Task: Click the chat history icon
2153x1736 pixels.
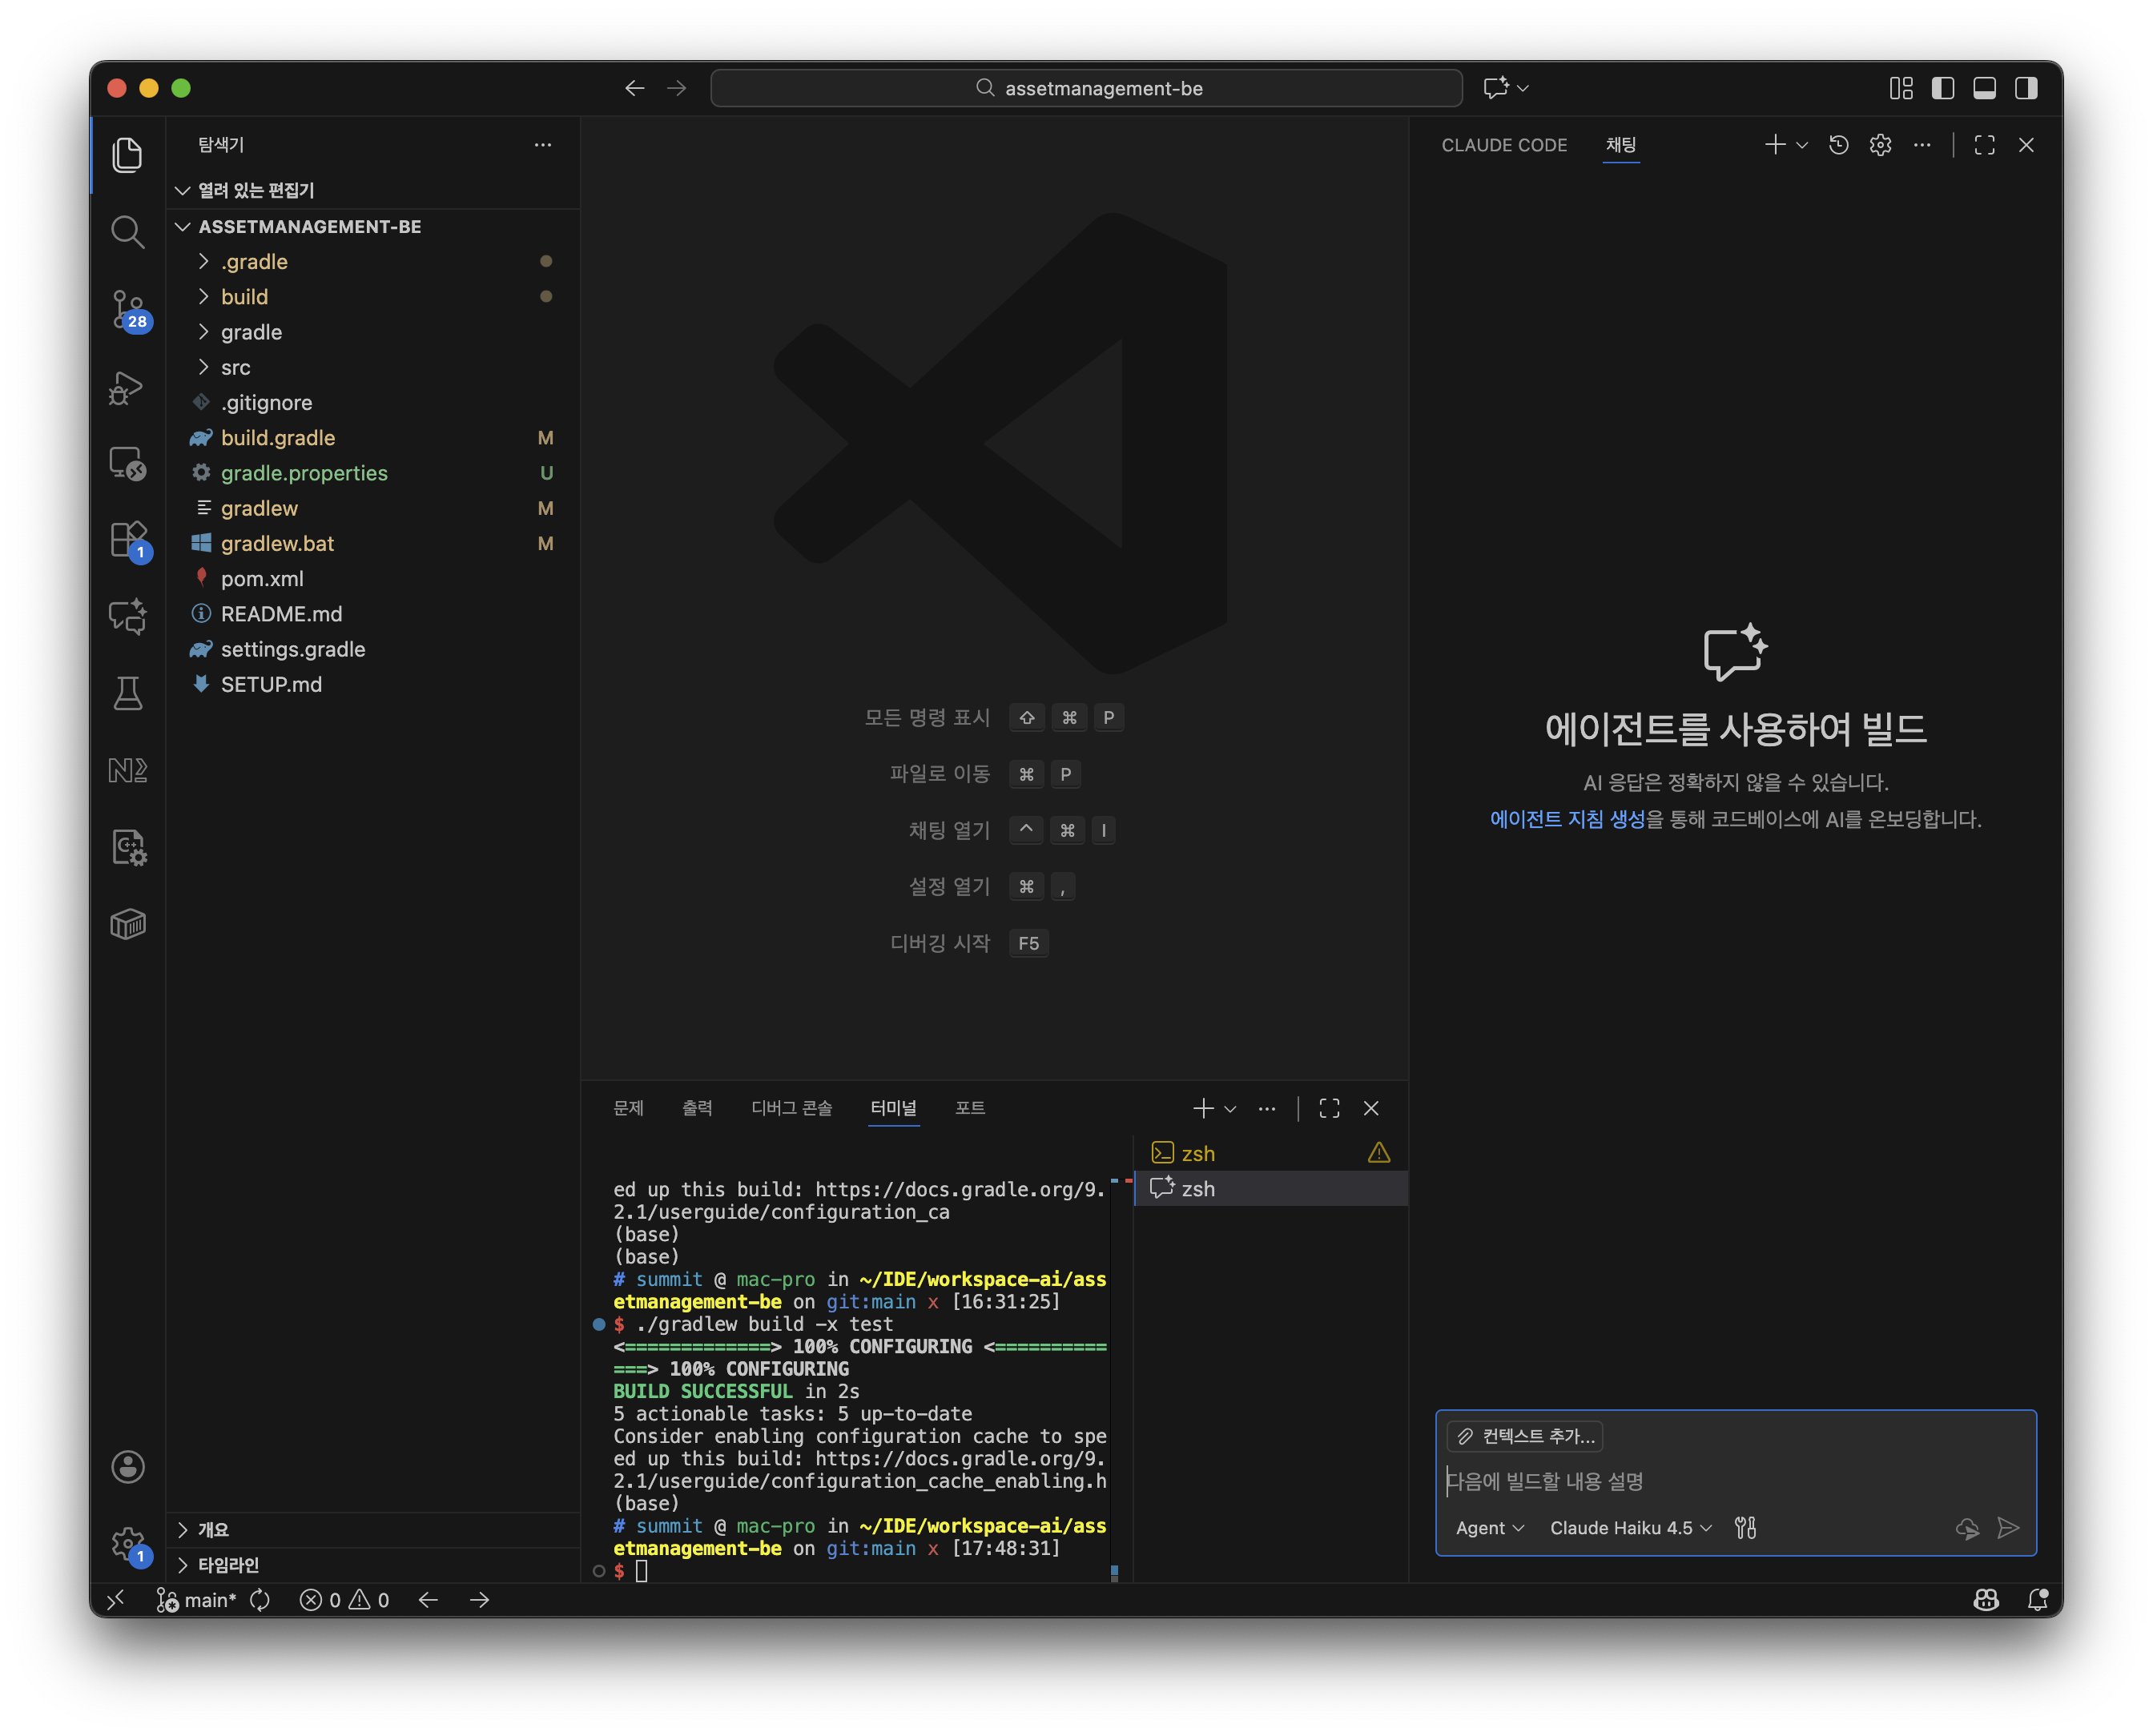Action: click(x=1838, y=145)
